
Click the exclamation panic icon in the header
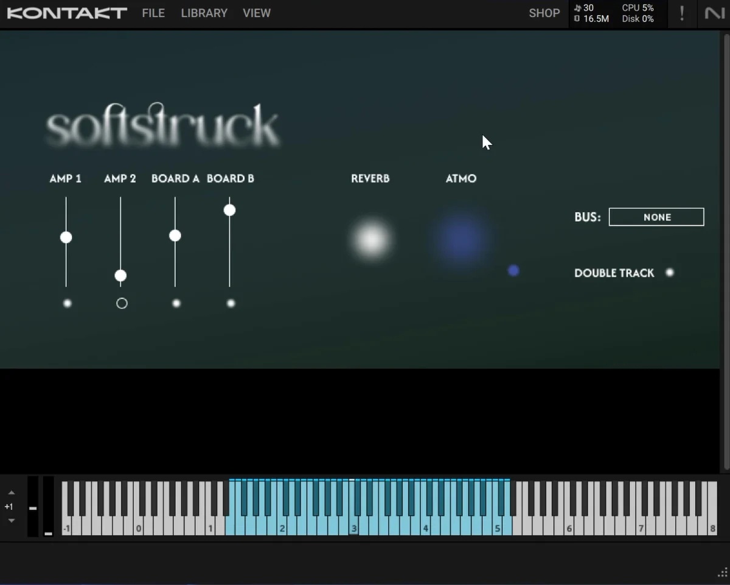coord(682,13)
